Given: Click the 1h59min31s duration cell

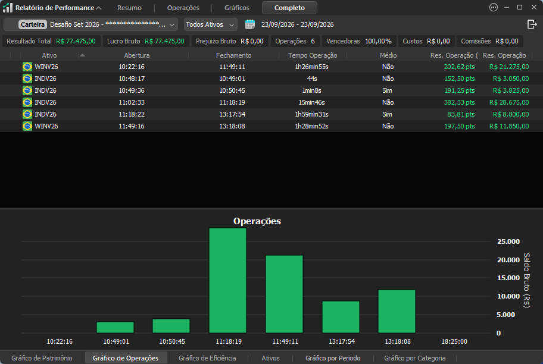Looking at the screenshot, I should click(x=311, y=114).
